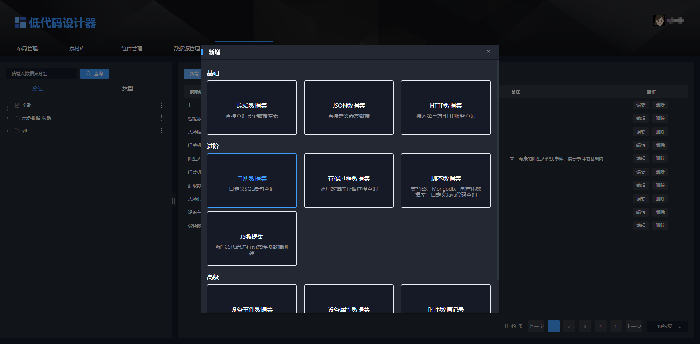
Task: Switch to the 布局管理 tab
Action: [x=27, y=48]
